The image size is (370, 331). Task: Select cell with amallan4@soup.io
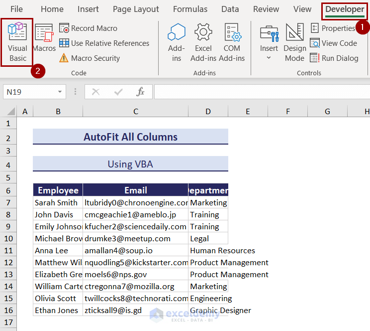pos(136,250)
